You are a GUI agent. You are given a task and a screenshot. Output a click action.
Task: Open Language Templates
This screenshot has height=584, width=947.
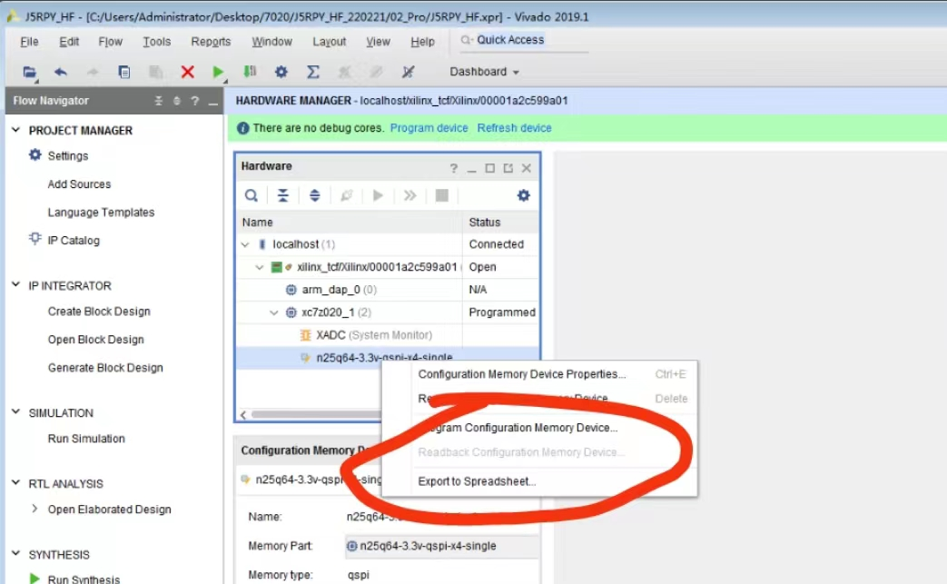click(101, 213)
